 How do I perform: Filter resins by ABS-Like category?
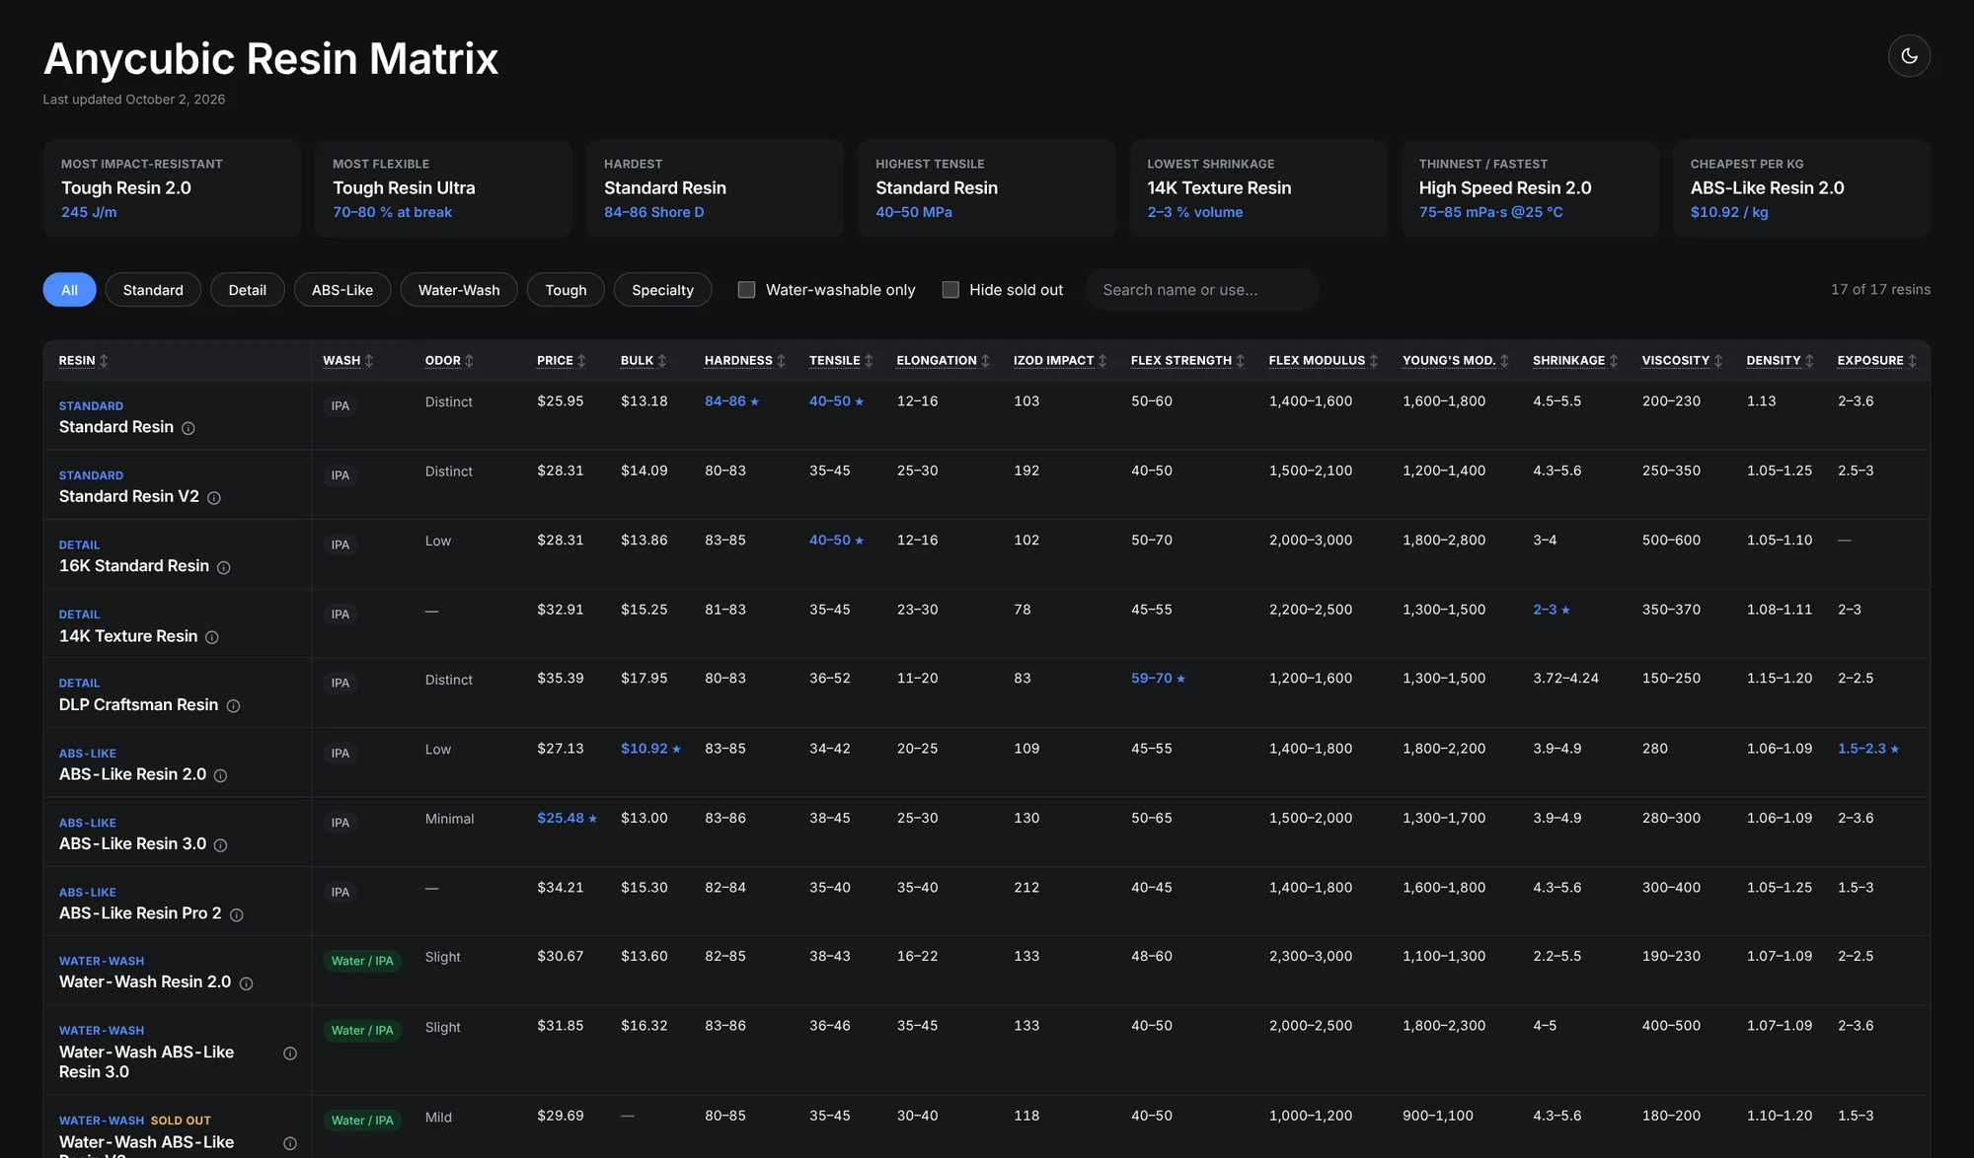pos(342,290)
